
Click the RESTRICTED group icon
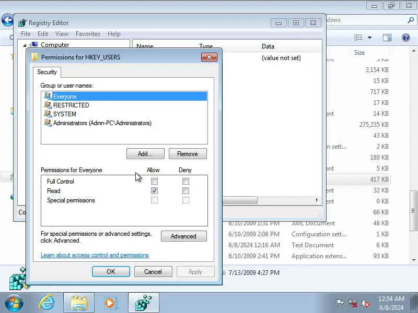pos(48,105)
